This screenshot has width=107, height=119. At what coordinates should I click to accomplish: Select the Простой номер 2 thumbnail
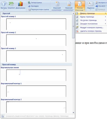point(36,40)
